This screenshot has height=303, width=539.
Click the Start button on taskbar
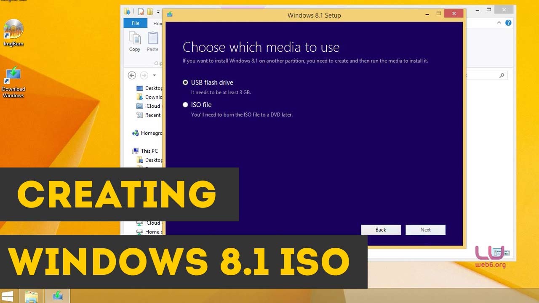7,296
